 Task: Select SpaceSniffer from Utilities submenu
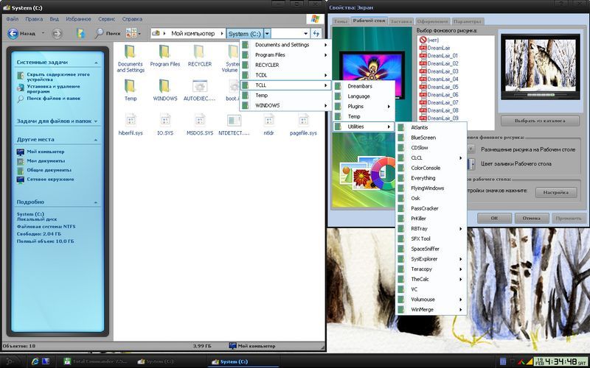click(425, 249)
